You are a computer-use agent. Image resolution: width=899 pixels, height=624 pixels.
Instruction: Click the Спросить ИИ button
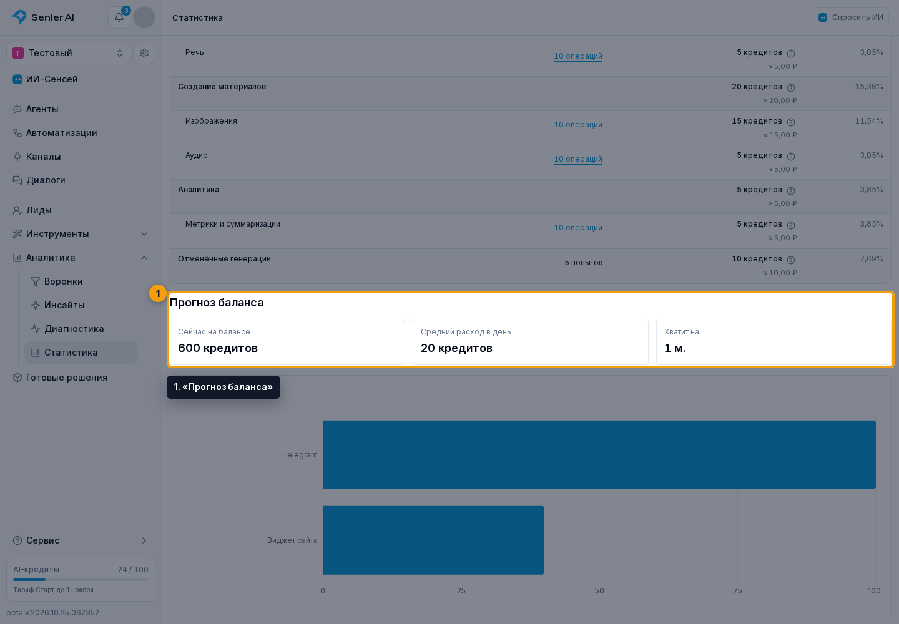[x=850, y=17]
